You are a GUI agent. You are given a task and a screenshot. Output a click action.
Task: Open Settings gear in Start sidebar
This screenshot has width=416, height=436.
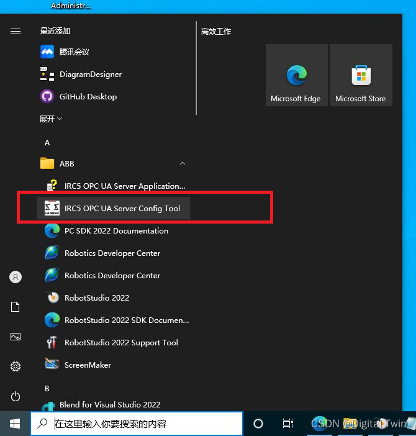(x=16, y=366)
